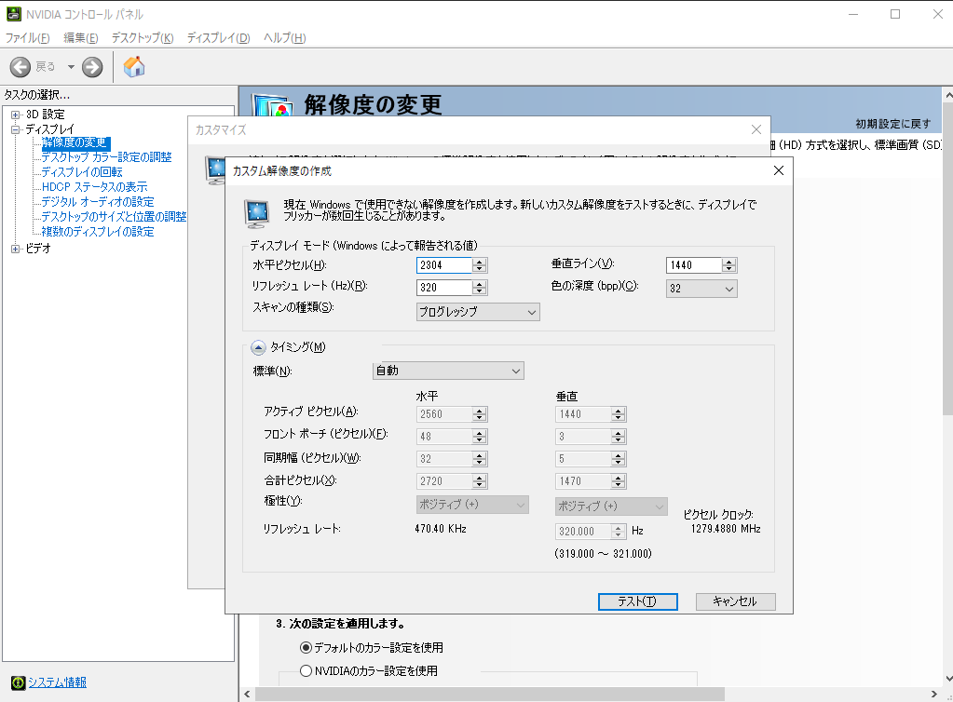Open the 標準 timing dropdown
Viewport: 953px width, 702px height.
click(448, 371)
